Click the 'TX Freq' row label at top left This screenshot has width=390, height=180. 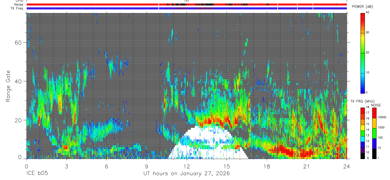[17, 8]
